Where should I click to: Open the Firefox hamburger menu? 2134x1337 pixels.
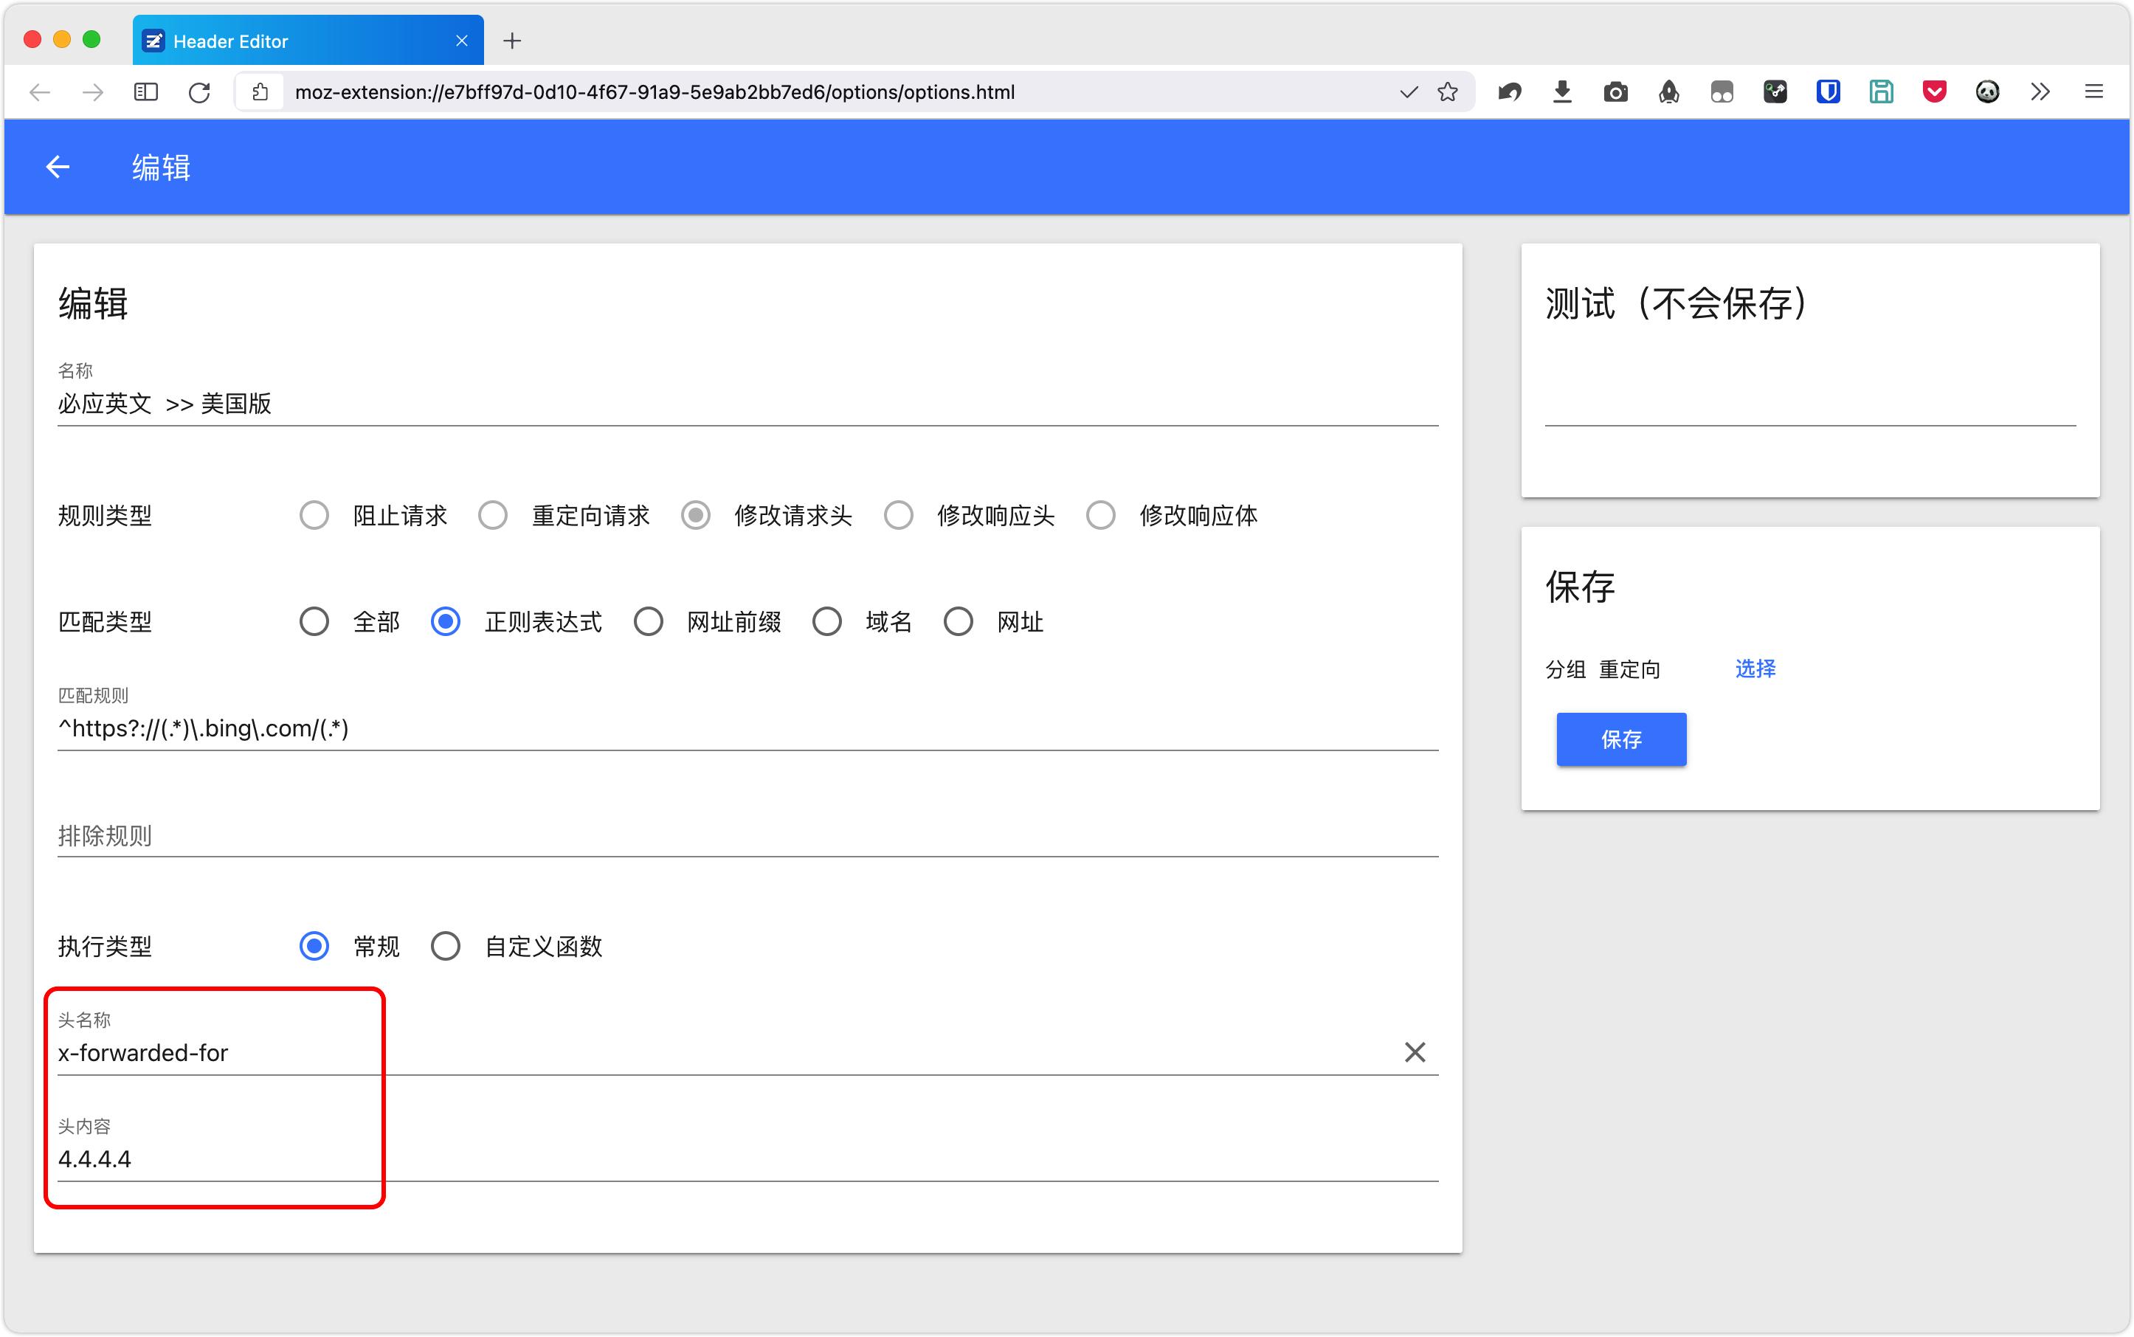2093,92
